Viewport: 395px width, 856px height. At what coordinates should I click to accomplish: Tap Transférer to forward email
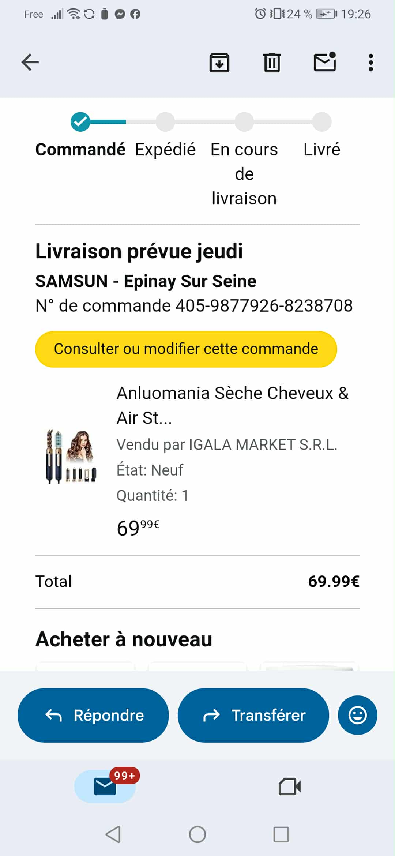coord(253,715)
